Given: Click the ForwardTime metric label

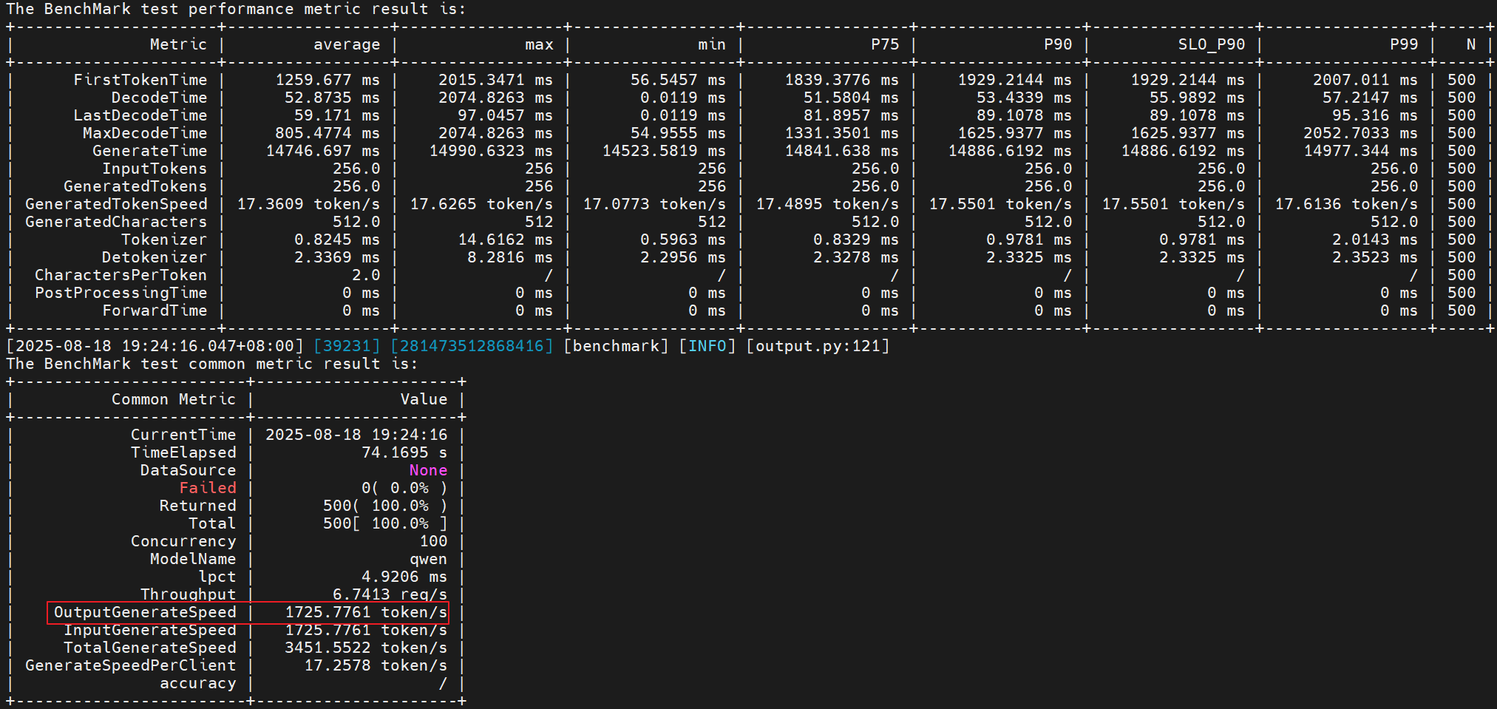Looking at the screenshot, I should click(x=155, y=311).
